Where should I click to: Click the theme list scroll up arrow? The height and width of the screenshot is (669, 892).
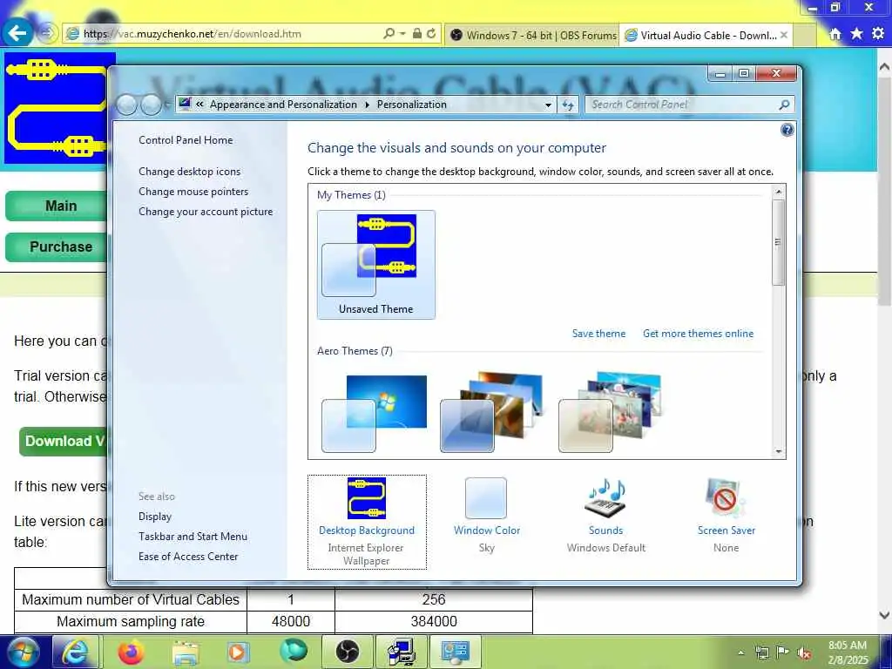coord(779,192)
